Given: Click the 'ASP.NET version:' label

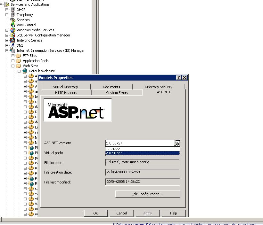Looking at the screenshot, I should (58, 143).
